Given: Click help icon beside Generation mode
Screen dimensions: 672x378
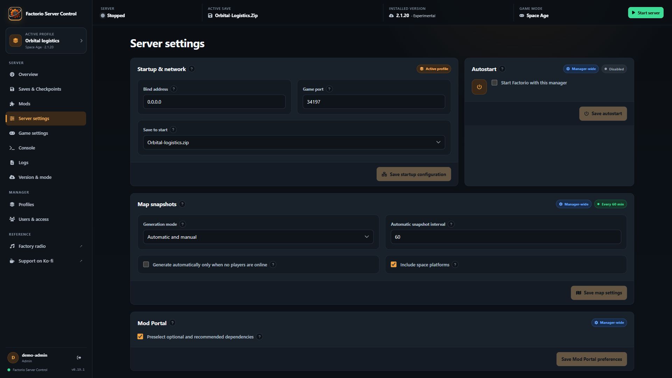Looking at the screenshot, I should pyautogui.click(x=182, y=224).
